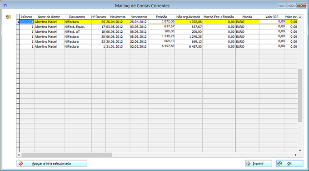Click movement date 03.05.2012
This screenshot has height=171, width=309.
[115, 27]
